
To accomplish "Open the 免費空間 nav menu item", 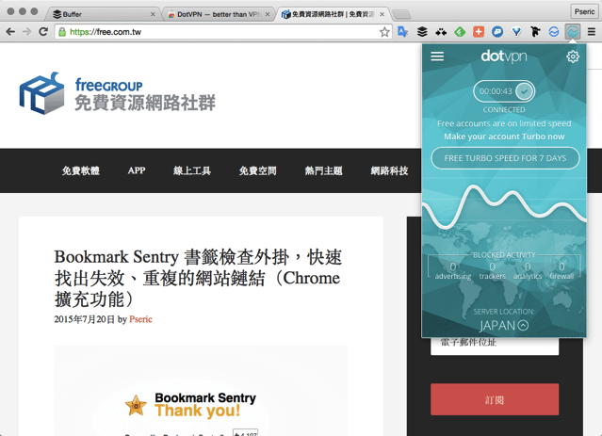I will (x=257, y=170).
